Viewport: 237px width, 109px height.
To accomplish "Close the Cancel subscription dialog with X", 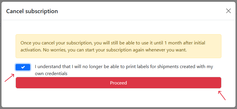I will click(228, 11).
